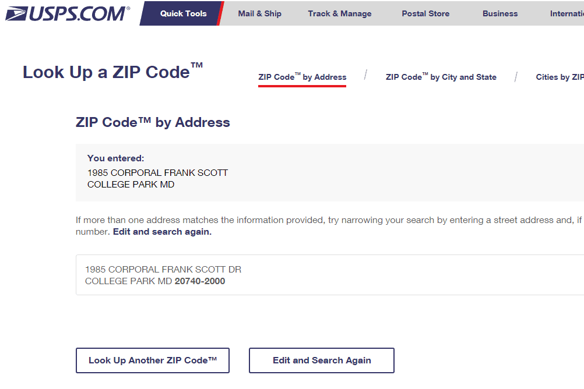Click the 20740-2000 ZIP code text
The height and width of the screenshot is (389, 584).
click(200, 281)
